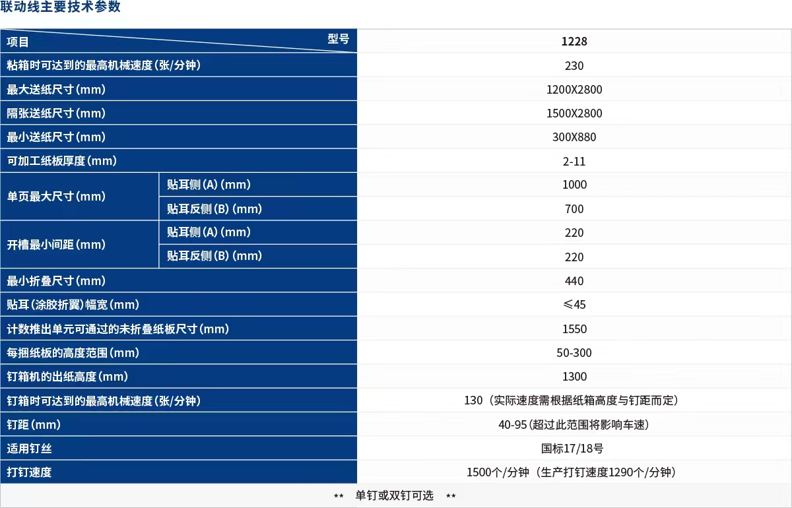Image resolution: width=792 pixels, height=508 pixels.
Task: Click the 钉距 row label
Action: point(33,425)
